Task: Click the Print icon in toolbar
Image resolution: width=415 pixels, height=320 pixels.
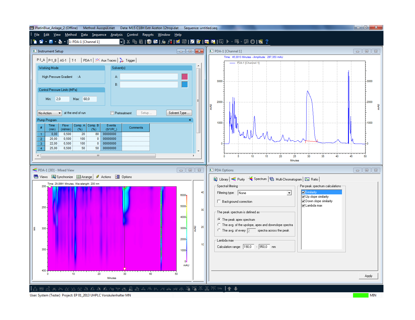Action: [60, 42]
